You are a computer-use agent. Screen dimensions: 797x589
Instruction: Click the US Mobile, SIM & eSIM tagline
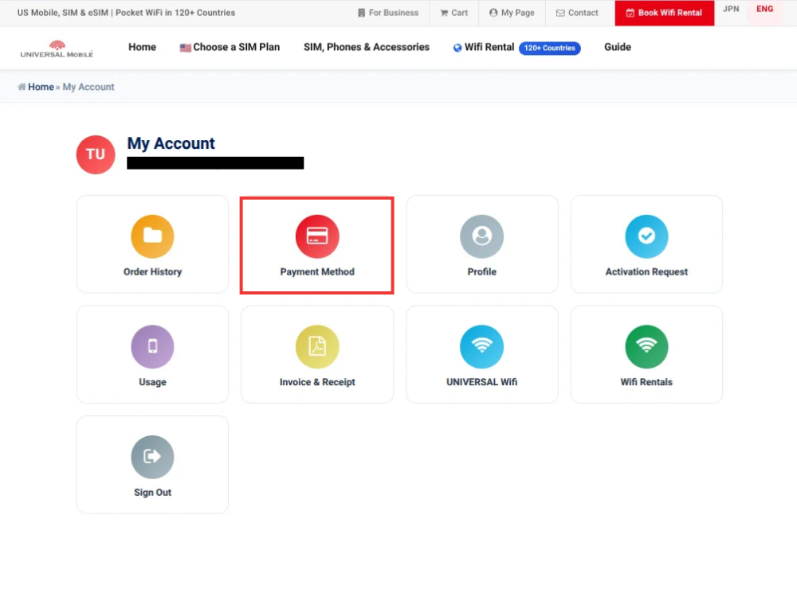[x=126, y=13]
